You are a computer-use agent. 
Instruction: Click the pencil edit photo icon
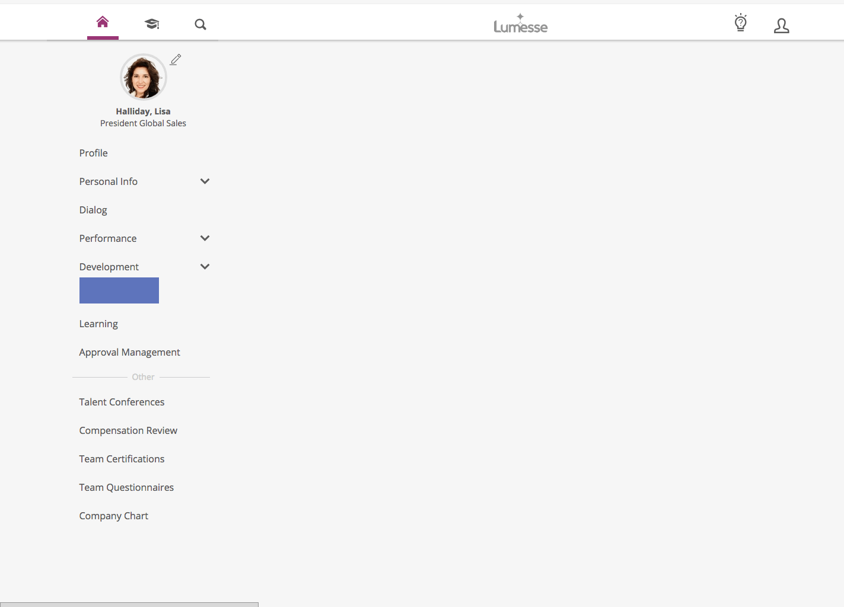point(176,59)
